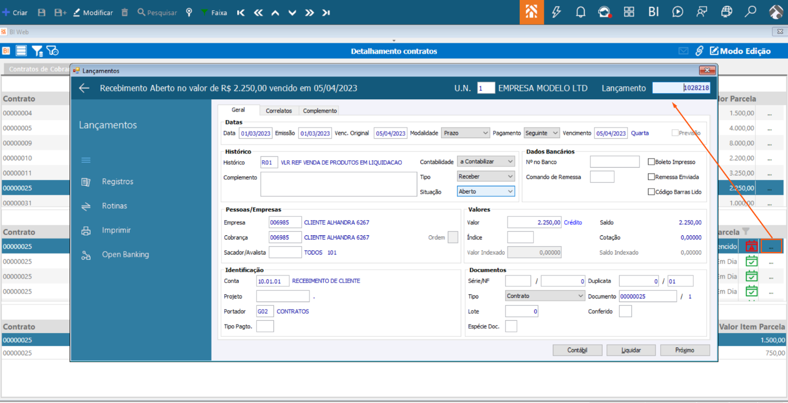
Task: Click the Criar plus icon in the top toolbar
Action: (6, 12)
